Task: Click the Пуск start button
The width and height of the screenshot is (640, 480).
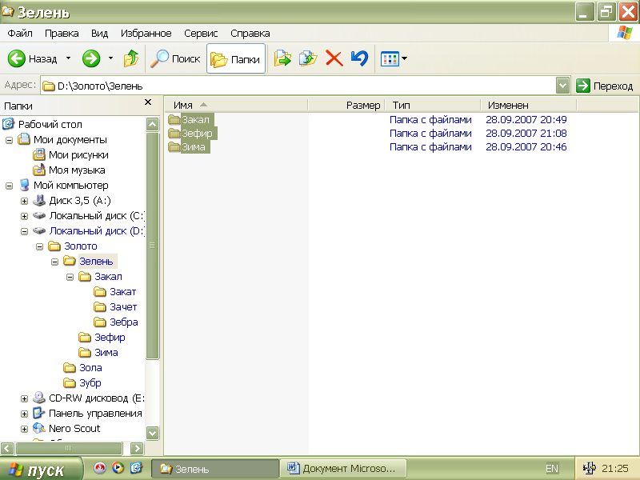Action: coord(42,469)
